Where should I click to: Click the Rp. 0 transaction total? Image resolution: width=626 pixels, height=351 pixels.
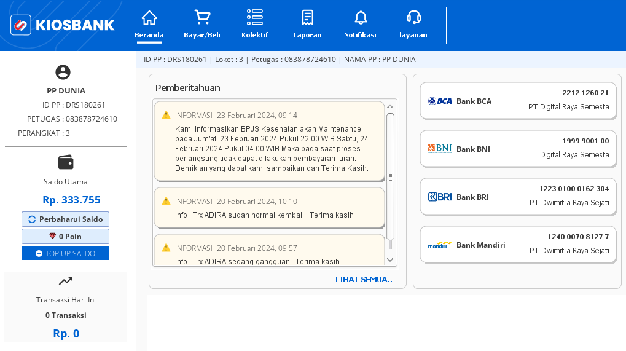[x=66, y=333]
